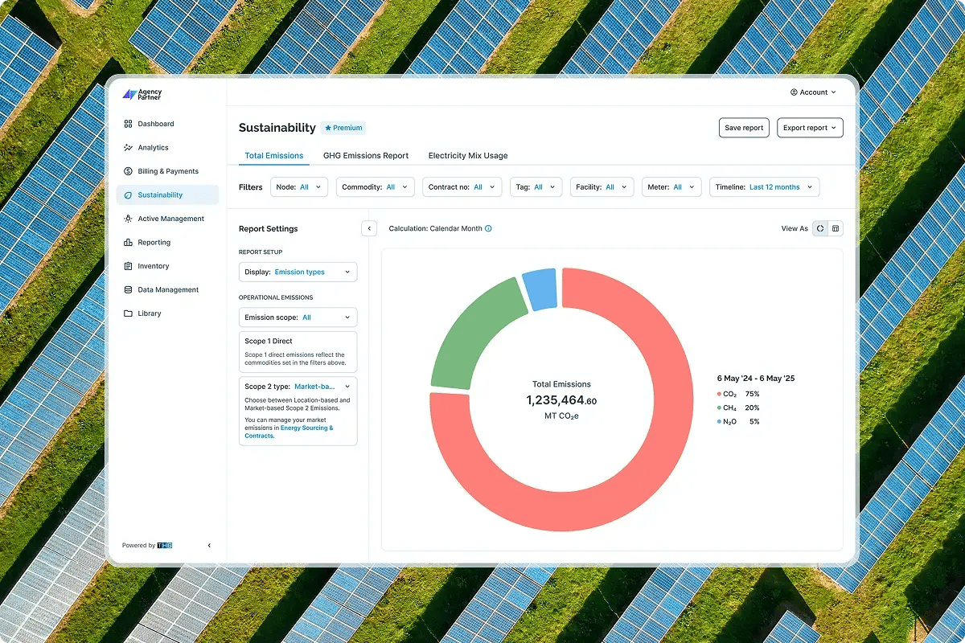
Task: Open Billing & Payments from the sidebar
Action: pyautogui.click(x=129, y=170)
